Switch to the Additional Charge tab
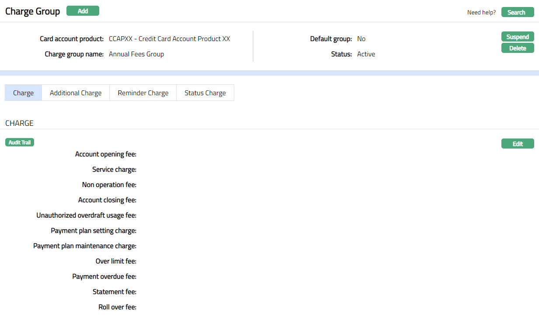Viewport: 539px width, 315px height. click(76, 93)
